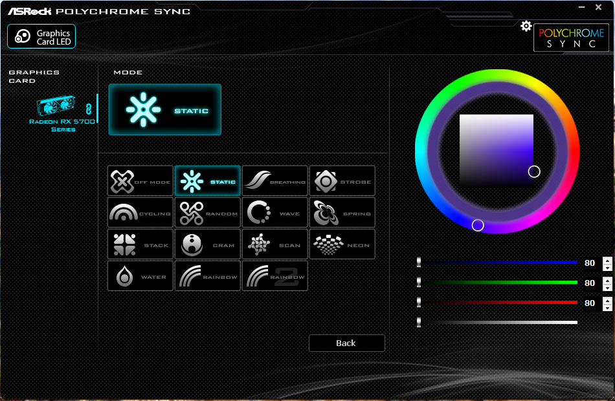Go Back to the previous screen
This screenshot has width=615, height=401.
pos(347,343)
